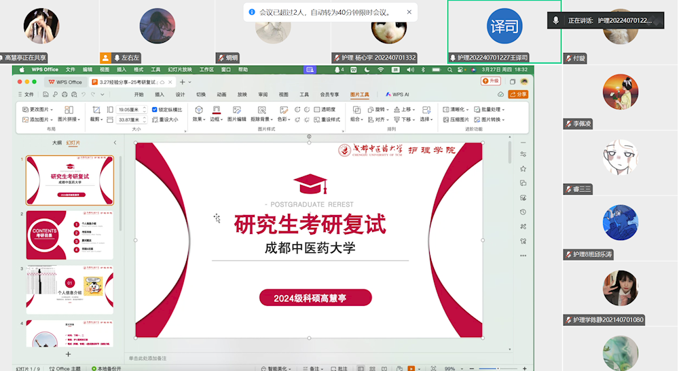Open the 幻灯片放映 slideshow macOS menu
679x371 pixels.
click(x=180, y=70)
